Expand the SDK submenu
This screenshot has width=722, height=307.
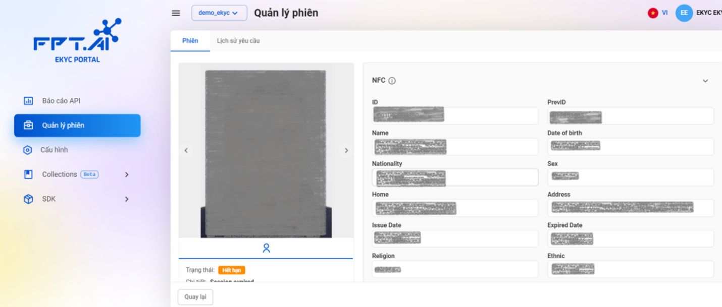(127, 199)
